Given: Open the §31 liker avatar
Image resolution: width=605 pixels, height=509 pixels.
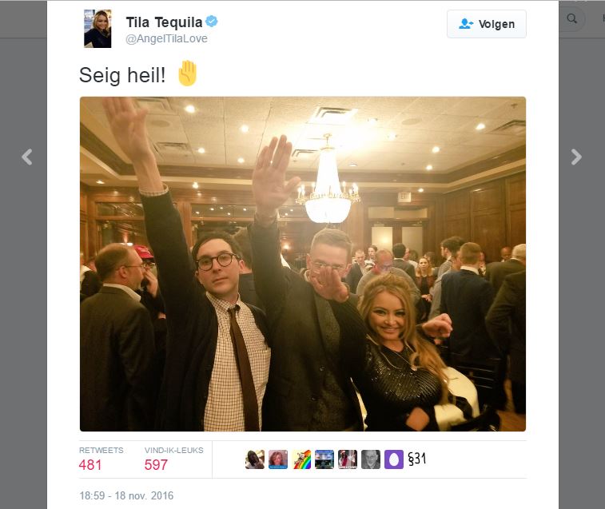Looking at the screenshot, I should pyautogui.click(x=417, y=459).
